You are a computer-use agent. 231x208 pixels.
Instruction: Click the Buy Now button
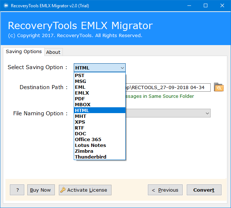41,190
